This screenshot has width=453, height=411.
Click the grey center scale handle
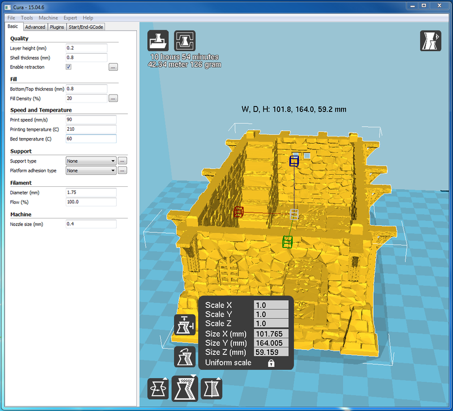point(294,215)
